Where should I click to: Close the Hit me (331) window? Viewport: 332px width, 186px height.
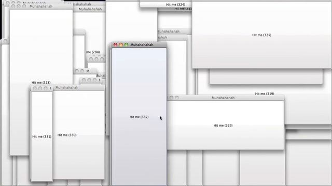pos(35,88)
